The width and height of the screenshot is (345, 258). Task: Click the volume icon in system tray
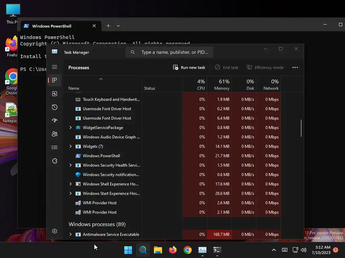click(x=304, y=250)
